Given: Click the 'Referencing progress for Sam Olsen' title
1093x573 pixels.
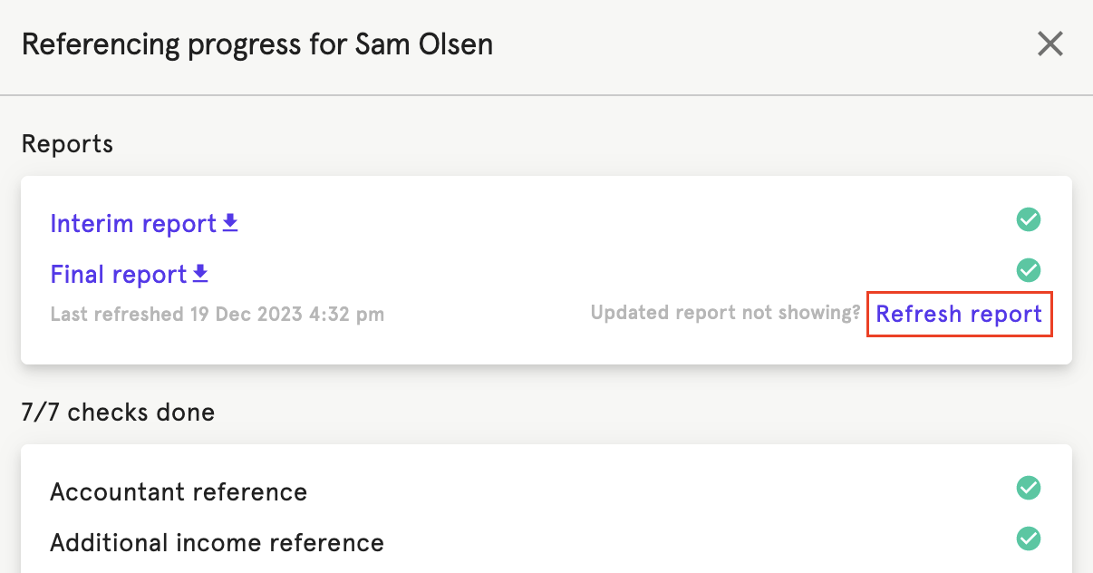Looking at the screenshot, I should (x=256, y=44).
